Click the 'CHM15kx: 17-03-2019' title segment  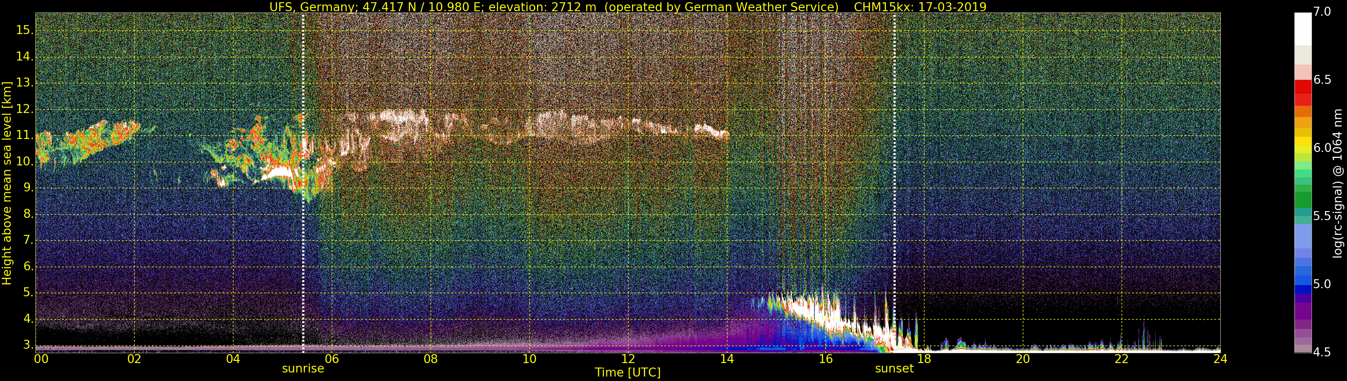click(920, 7)
